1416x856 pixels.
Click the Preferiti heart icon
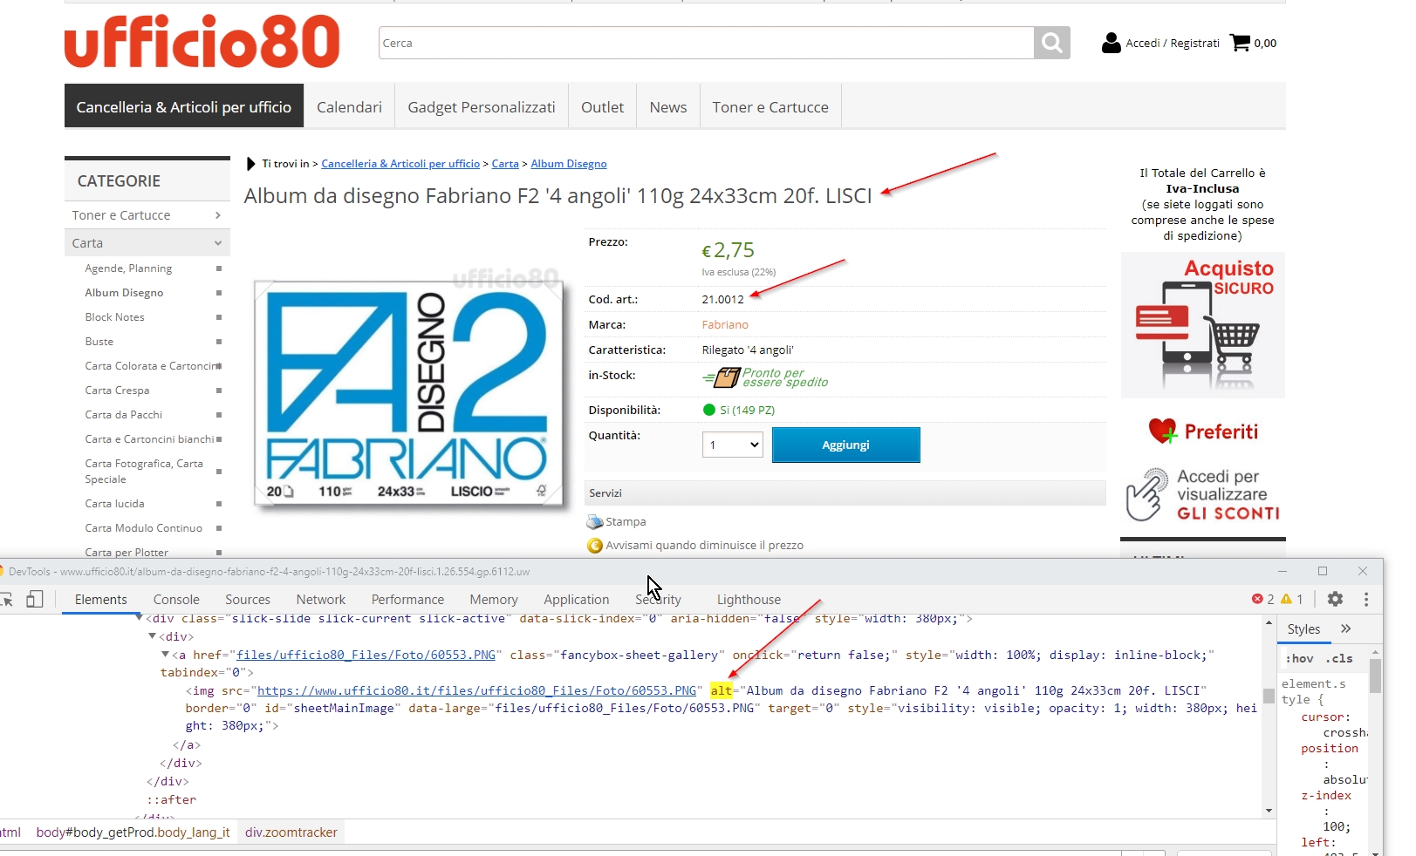tap(1162, 431)
